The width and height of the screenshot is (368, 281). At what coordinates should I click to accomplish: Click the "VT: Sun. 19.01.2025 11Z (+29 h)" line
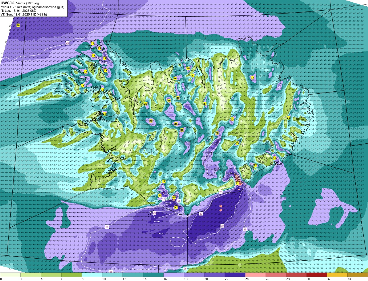pyautogui.click(x=24, y=14)
